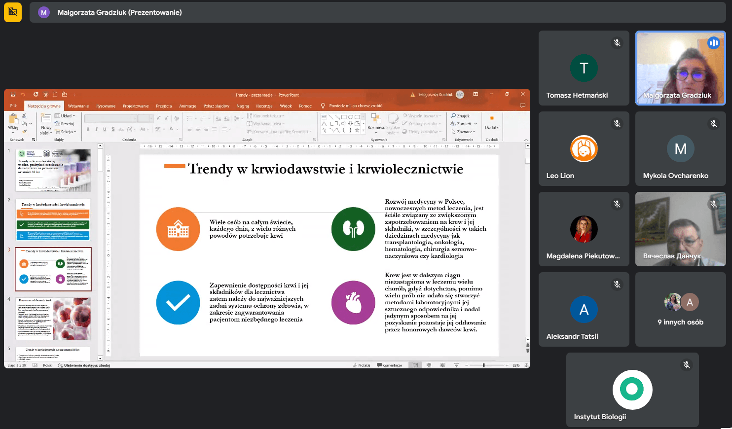The image size is (732, 429).
Task: Open the Plik file tab
Action: [13, 106]
